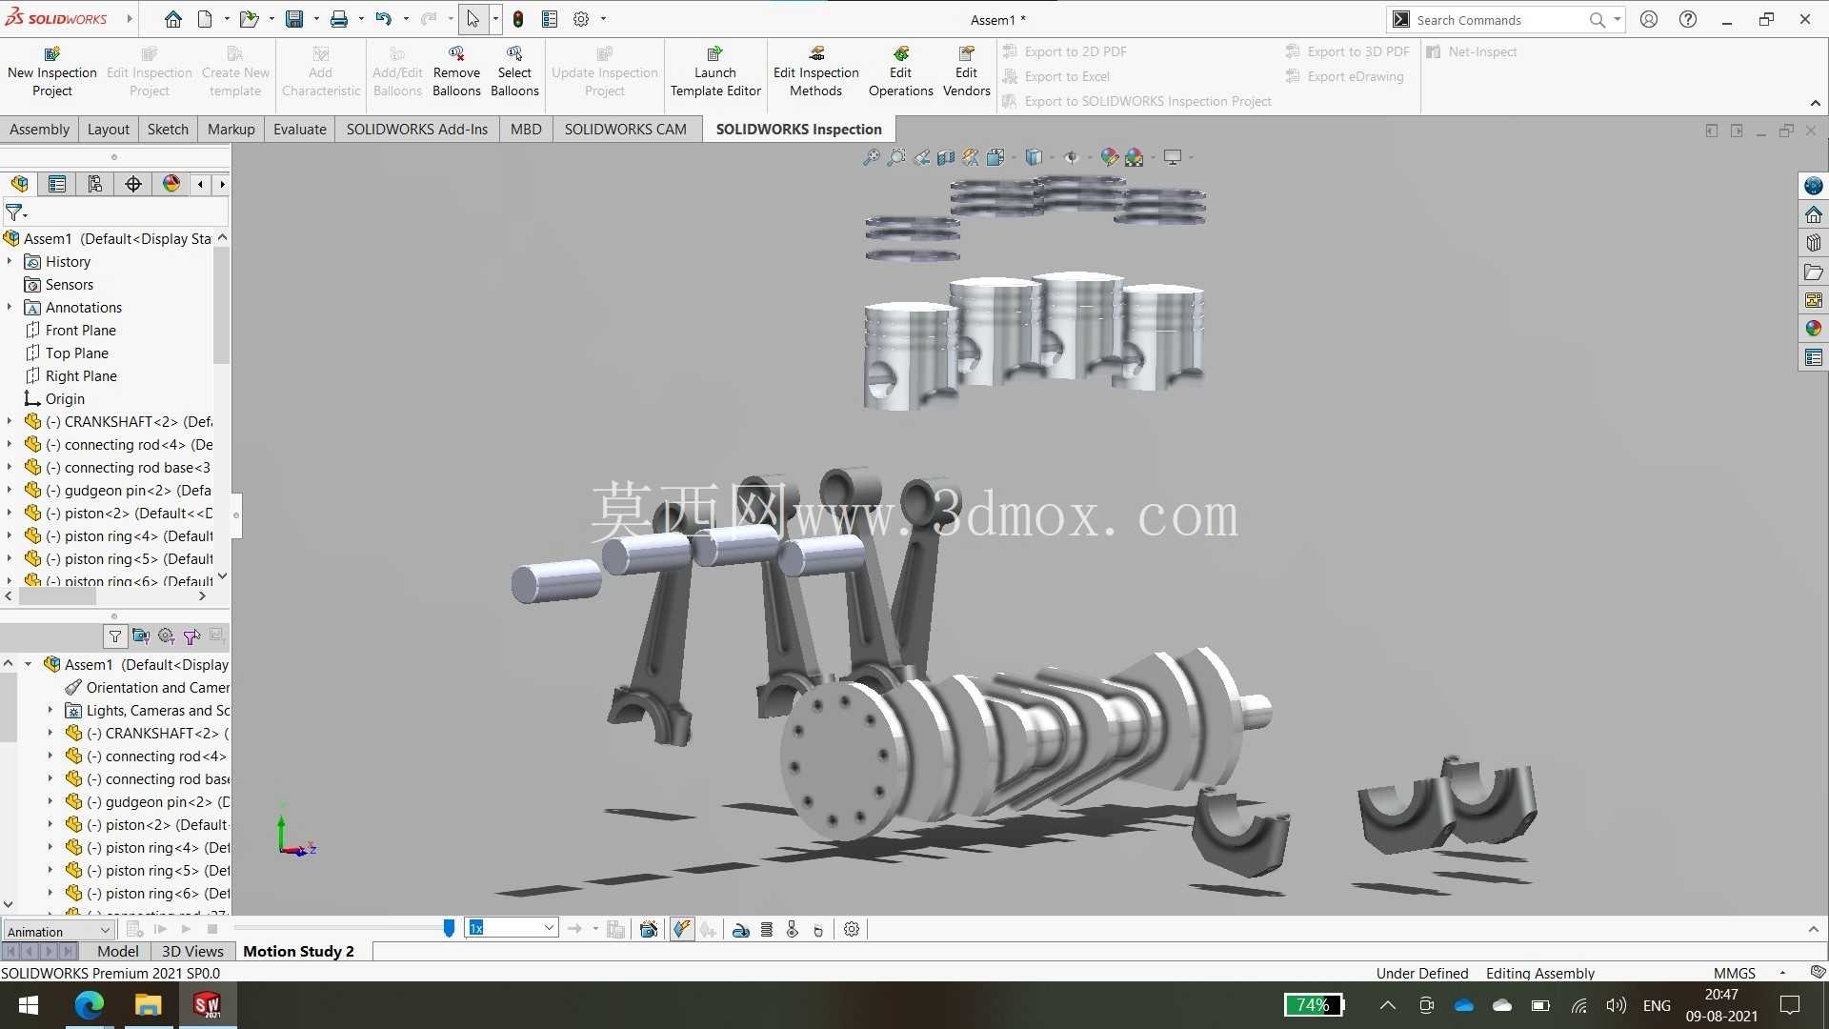1829x1029 pixels.
Task: Switch to the 3D Views tab
Action: click(x=192, y=951)
